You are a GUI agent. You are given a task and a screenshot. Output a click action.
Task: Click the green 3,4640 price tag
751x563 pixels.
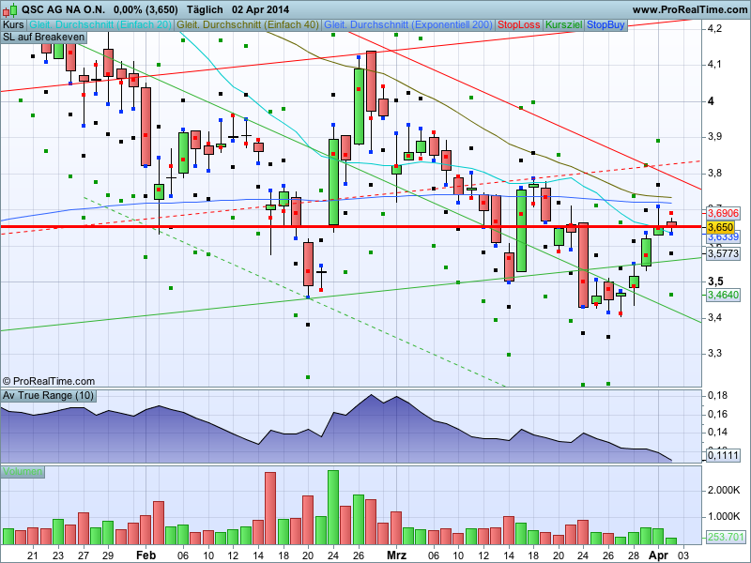click(x=723, y=295)
